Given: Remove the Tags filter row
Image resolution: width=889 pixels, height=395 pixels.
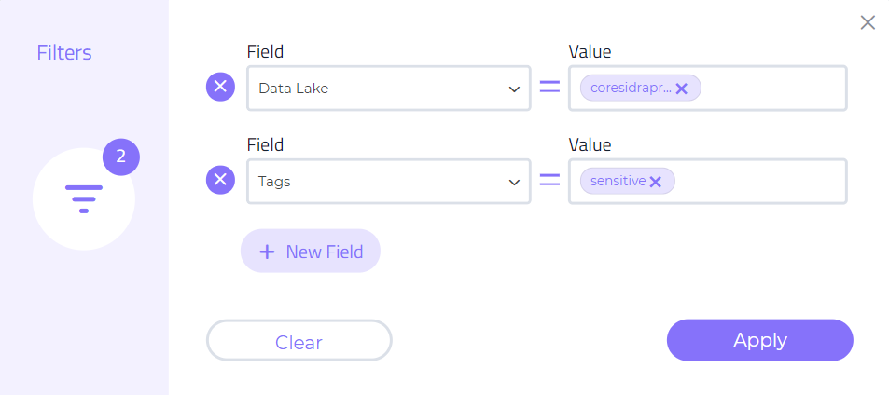Looking at the screenshot, I should coord(220,181).
